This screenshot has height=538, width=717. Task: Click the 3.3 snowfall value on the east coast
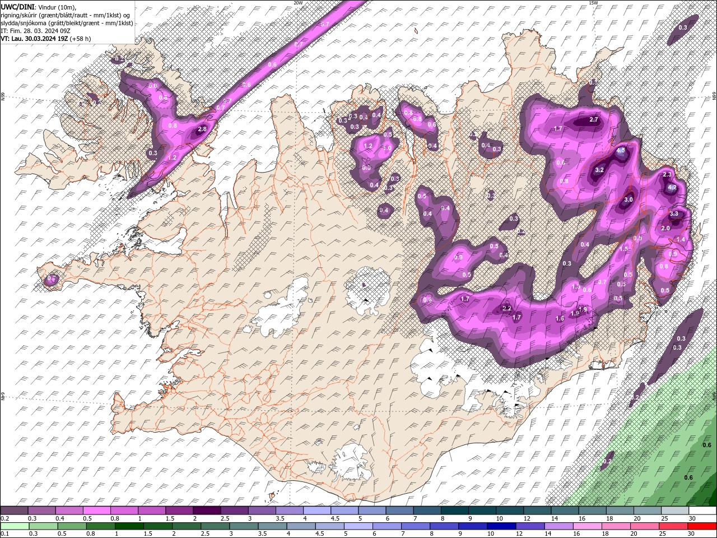[674, 214]
